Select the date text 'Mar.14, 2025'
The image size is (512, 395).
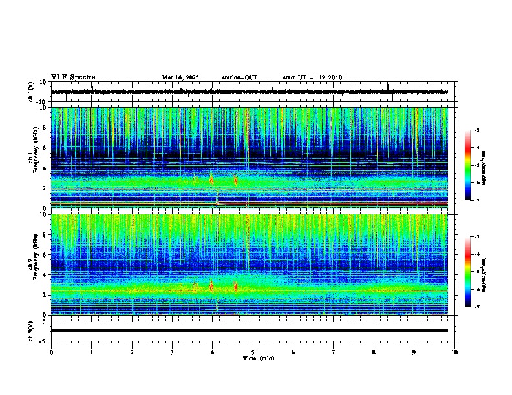[180, 77]
